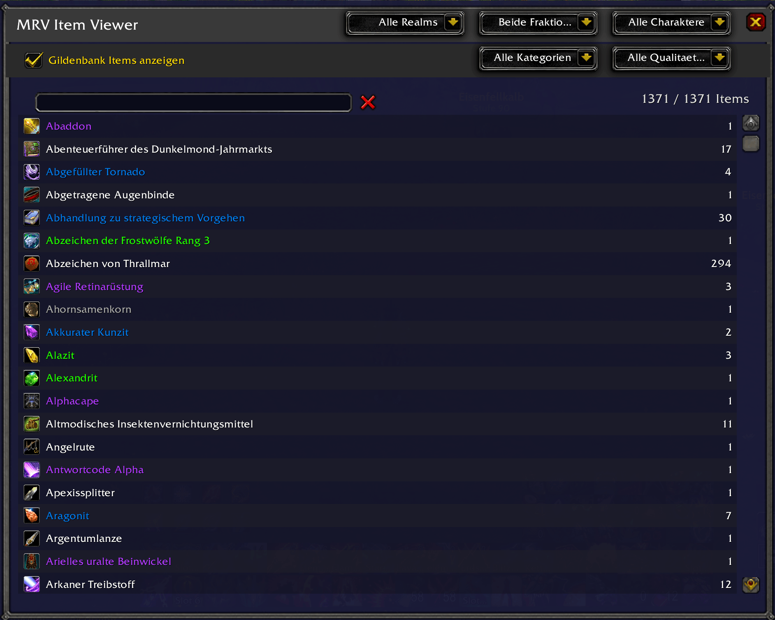Click the 294 count for Thrallmar
This screenshot has height=620, width=775.
click(721, 264)
